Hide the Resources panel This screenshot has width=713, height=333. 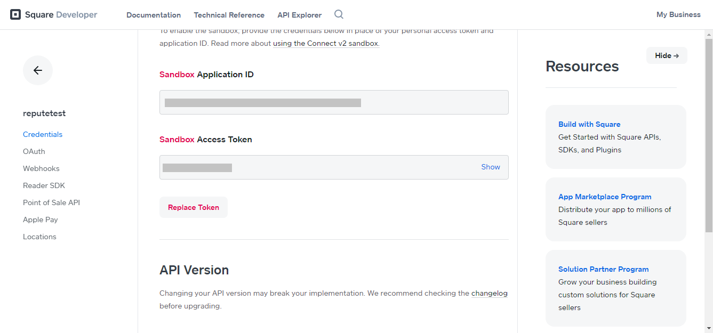click(667, 55)
